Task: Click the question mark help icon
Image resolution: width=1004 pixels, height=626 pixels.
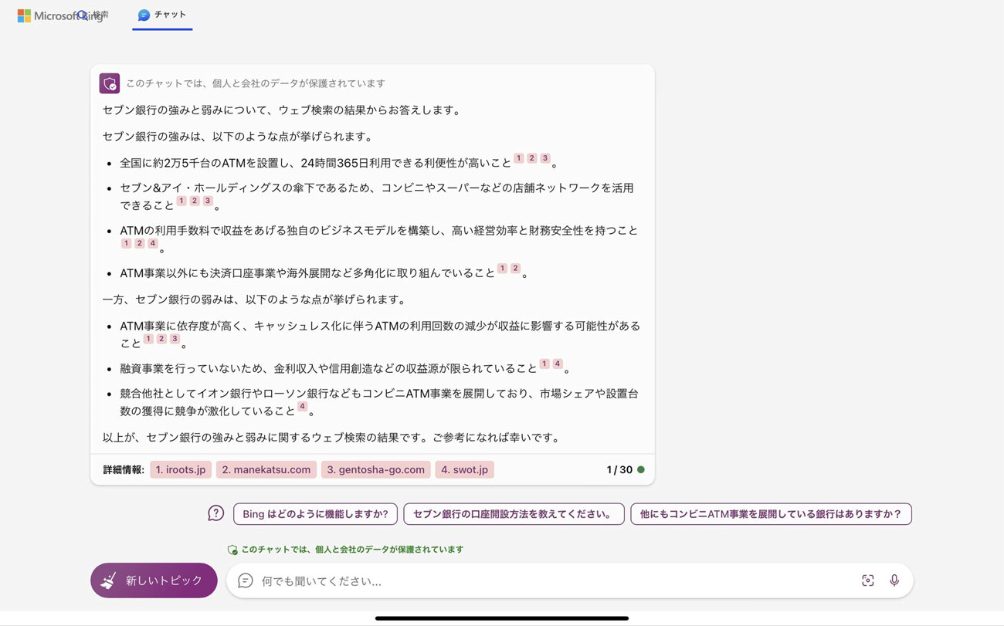Action: (216, 513)
